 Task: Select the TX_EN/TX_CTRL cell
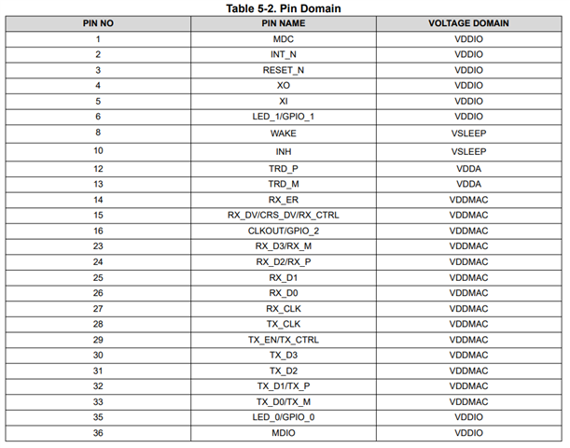click(284, 340)
